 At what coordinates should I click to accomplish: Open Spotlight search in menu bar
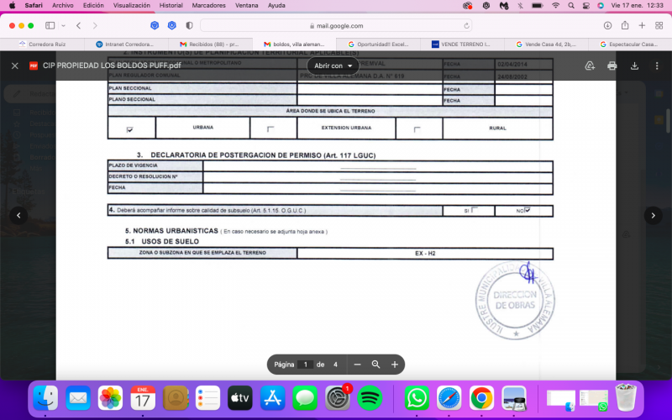point(571,6)
